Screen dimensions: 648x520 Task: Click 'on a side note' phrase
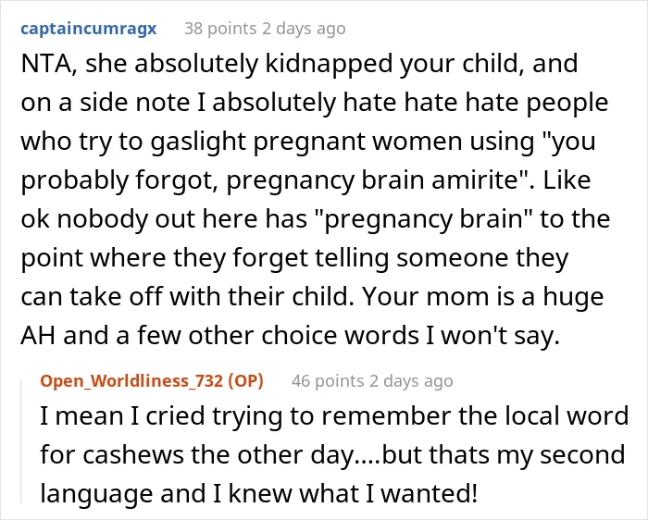pyautogui.click(x=106, y=103)
